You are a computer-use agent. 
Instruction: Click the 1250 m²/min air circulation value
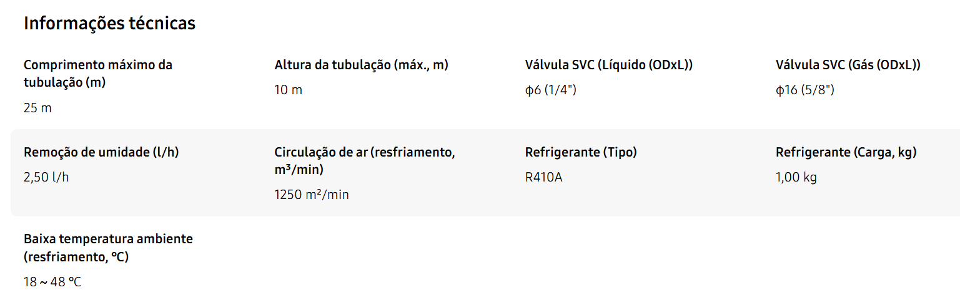coord(311,195)
